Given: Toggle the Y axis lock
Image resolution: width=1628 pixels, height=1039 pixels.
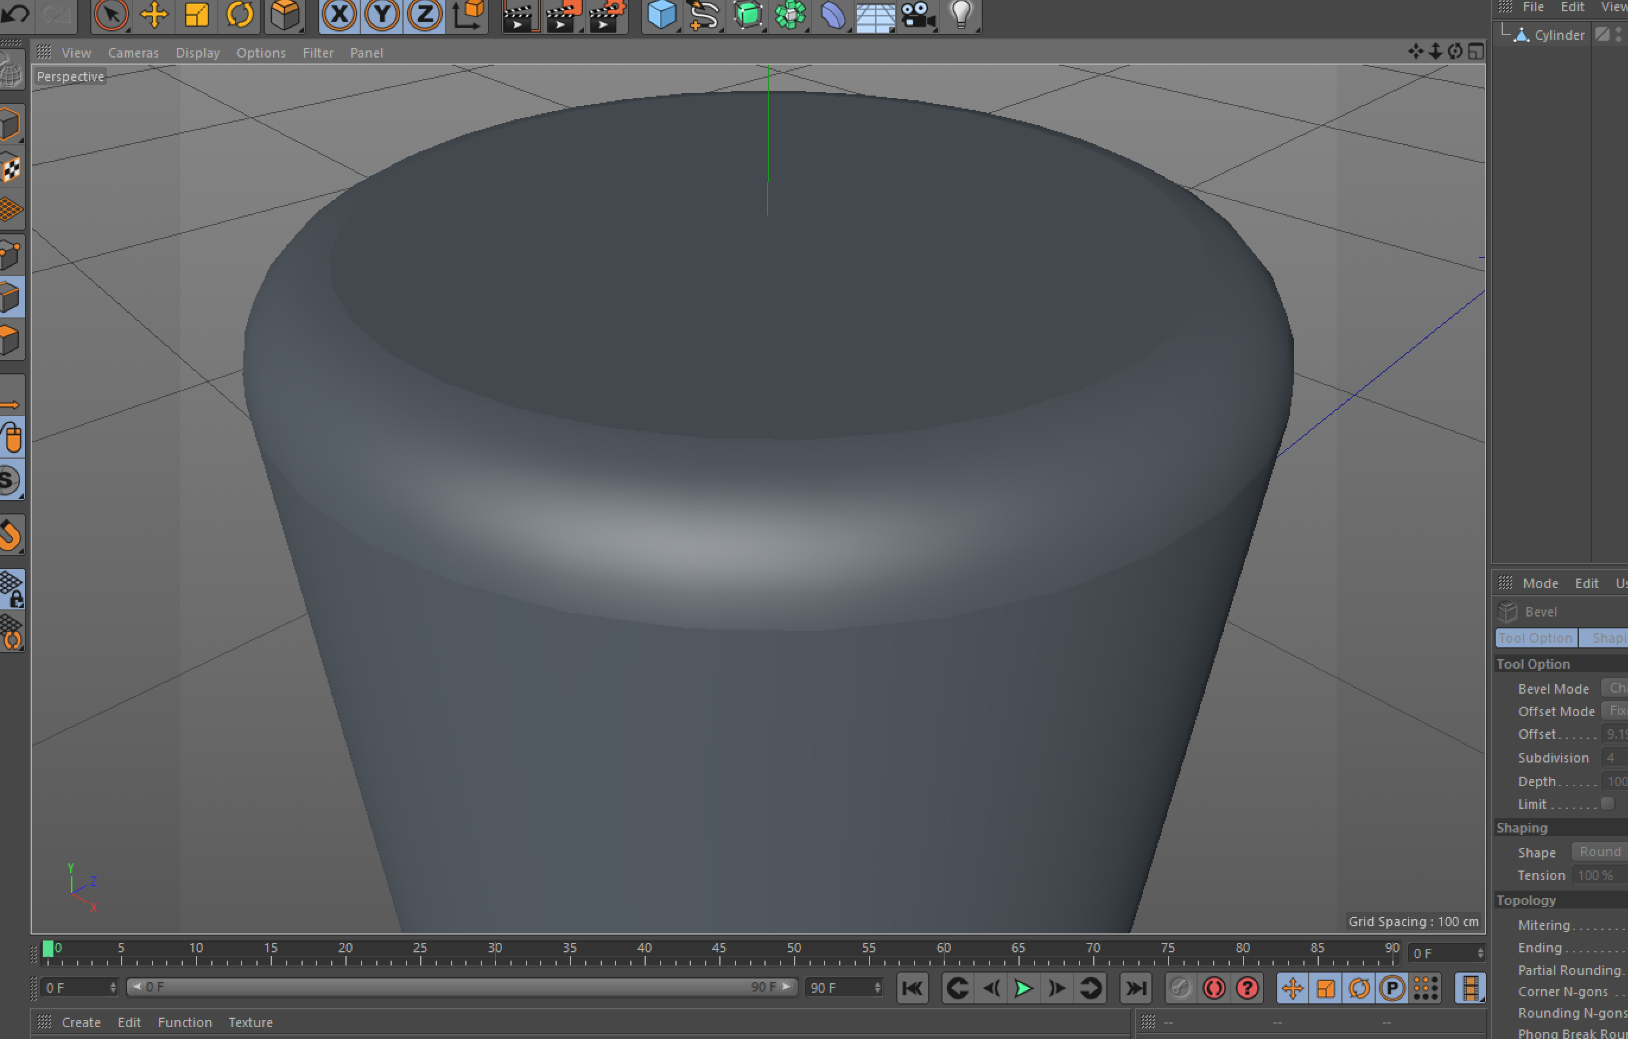Looking at the screenshot, I should tap(382, 14).
